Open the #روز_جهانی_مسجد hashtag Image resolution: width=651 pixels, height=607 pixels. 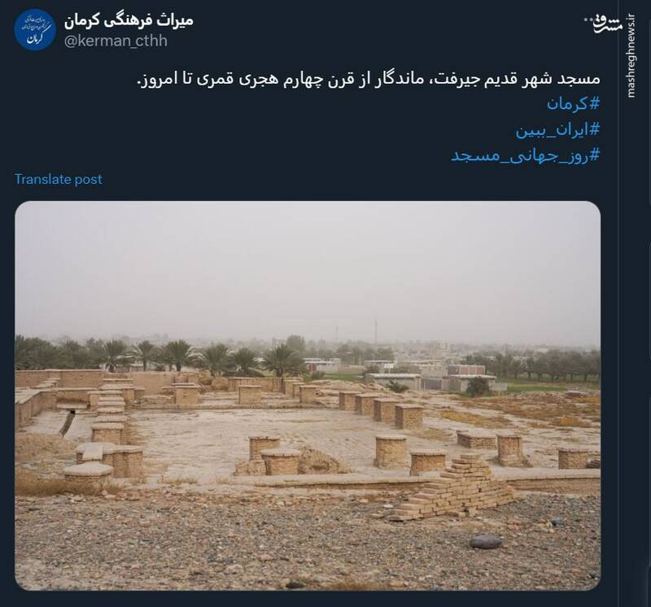pos(525,155)
